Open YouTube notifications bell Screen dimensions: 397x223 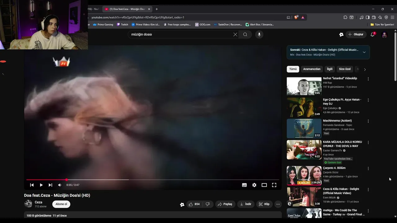point(372,34)
